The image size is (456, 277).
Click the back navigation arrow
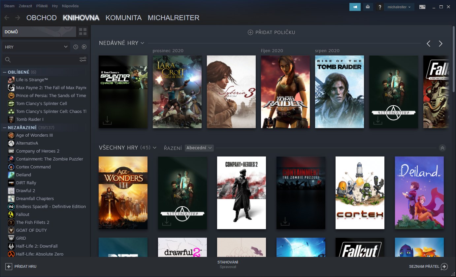point(7,18)
